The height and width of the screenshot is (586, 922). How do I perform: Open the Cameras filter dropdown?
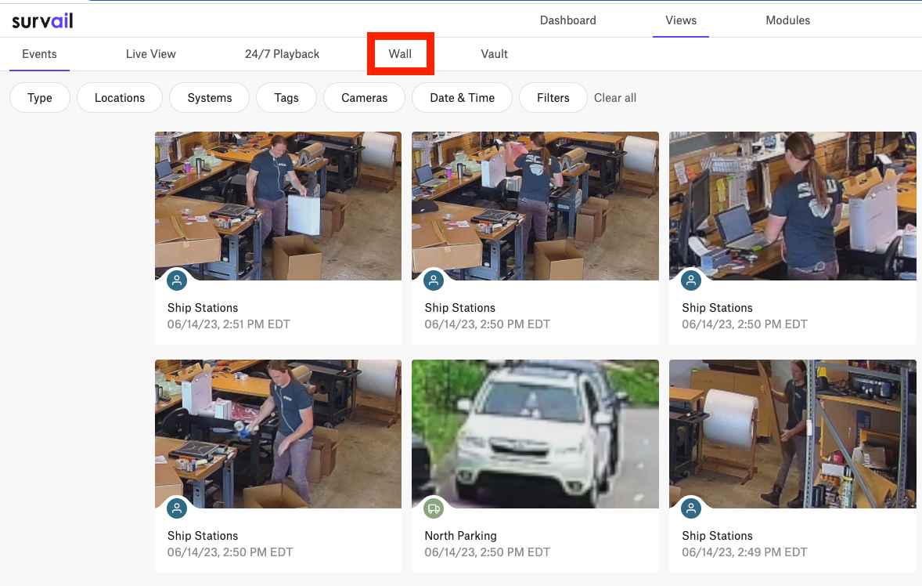tap(364, 98)
